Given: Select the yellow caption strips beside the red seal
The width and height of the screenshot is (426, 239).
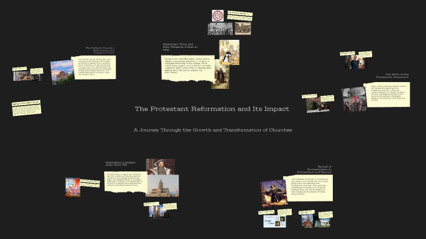Looking at the screenshot, I should [240, 16].
